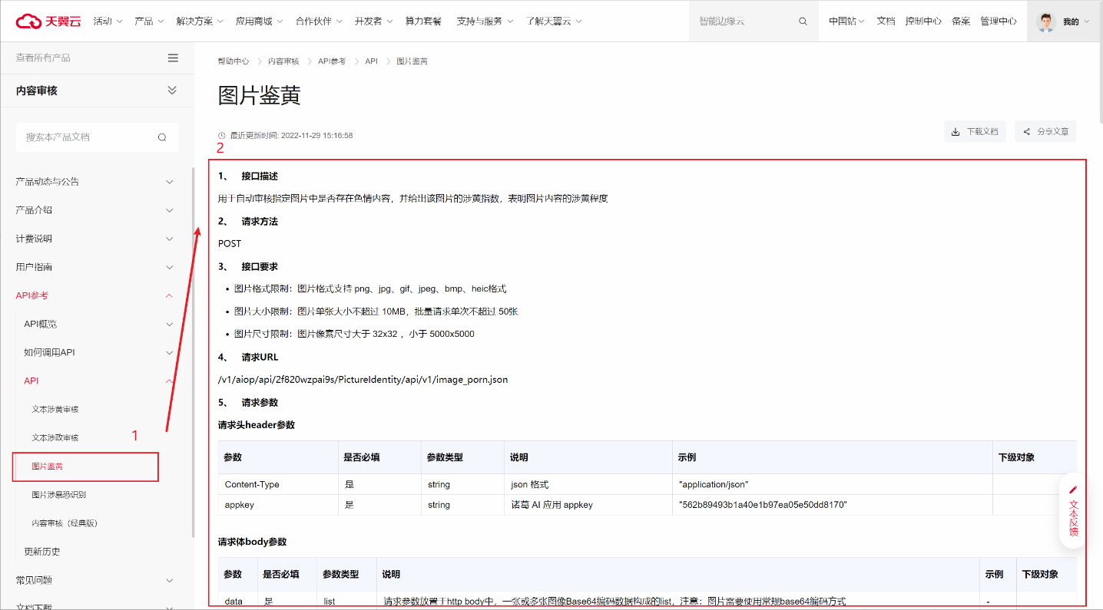Collapse the API参考 sidebar section
Screen dimensions: 1103x610
pyautogui.click(x=170, y=295)
